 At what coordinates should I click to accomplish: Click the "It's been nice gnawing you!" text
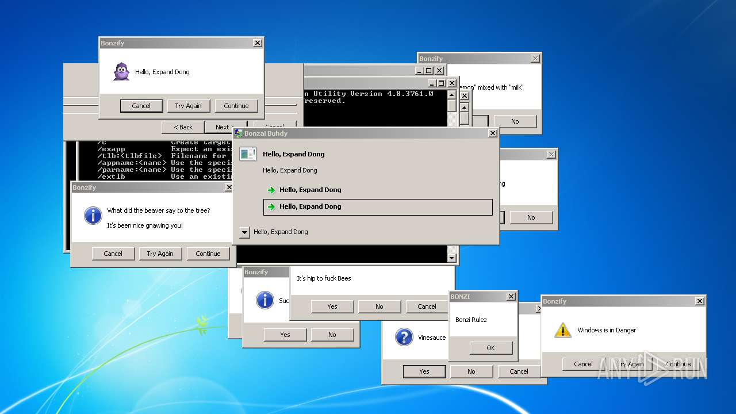pos(145,225)
